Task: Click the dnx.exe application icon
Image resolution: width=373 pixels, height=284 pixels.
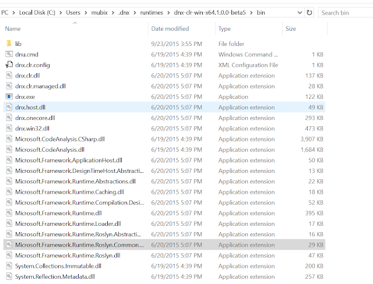Action: click(9, 97)
